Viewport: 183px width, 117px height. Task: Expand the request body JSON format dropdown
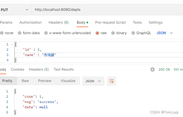click(165, 33)
